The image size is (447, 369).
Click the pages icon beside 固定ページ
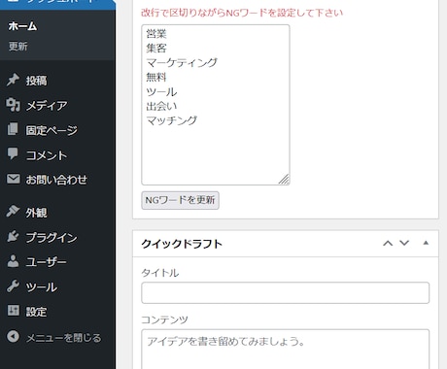pyautogui.click(x=13, y=129)
